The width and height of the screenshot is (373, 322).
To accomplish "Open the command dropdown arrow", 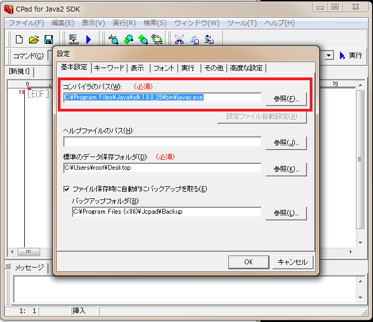I will coord(330,55).
